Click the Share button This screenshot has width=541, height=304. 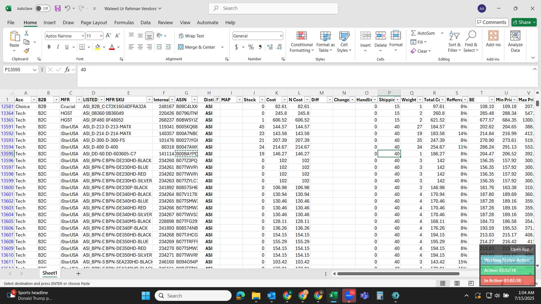[x=524, y=22]
